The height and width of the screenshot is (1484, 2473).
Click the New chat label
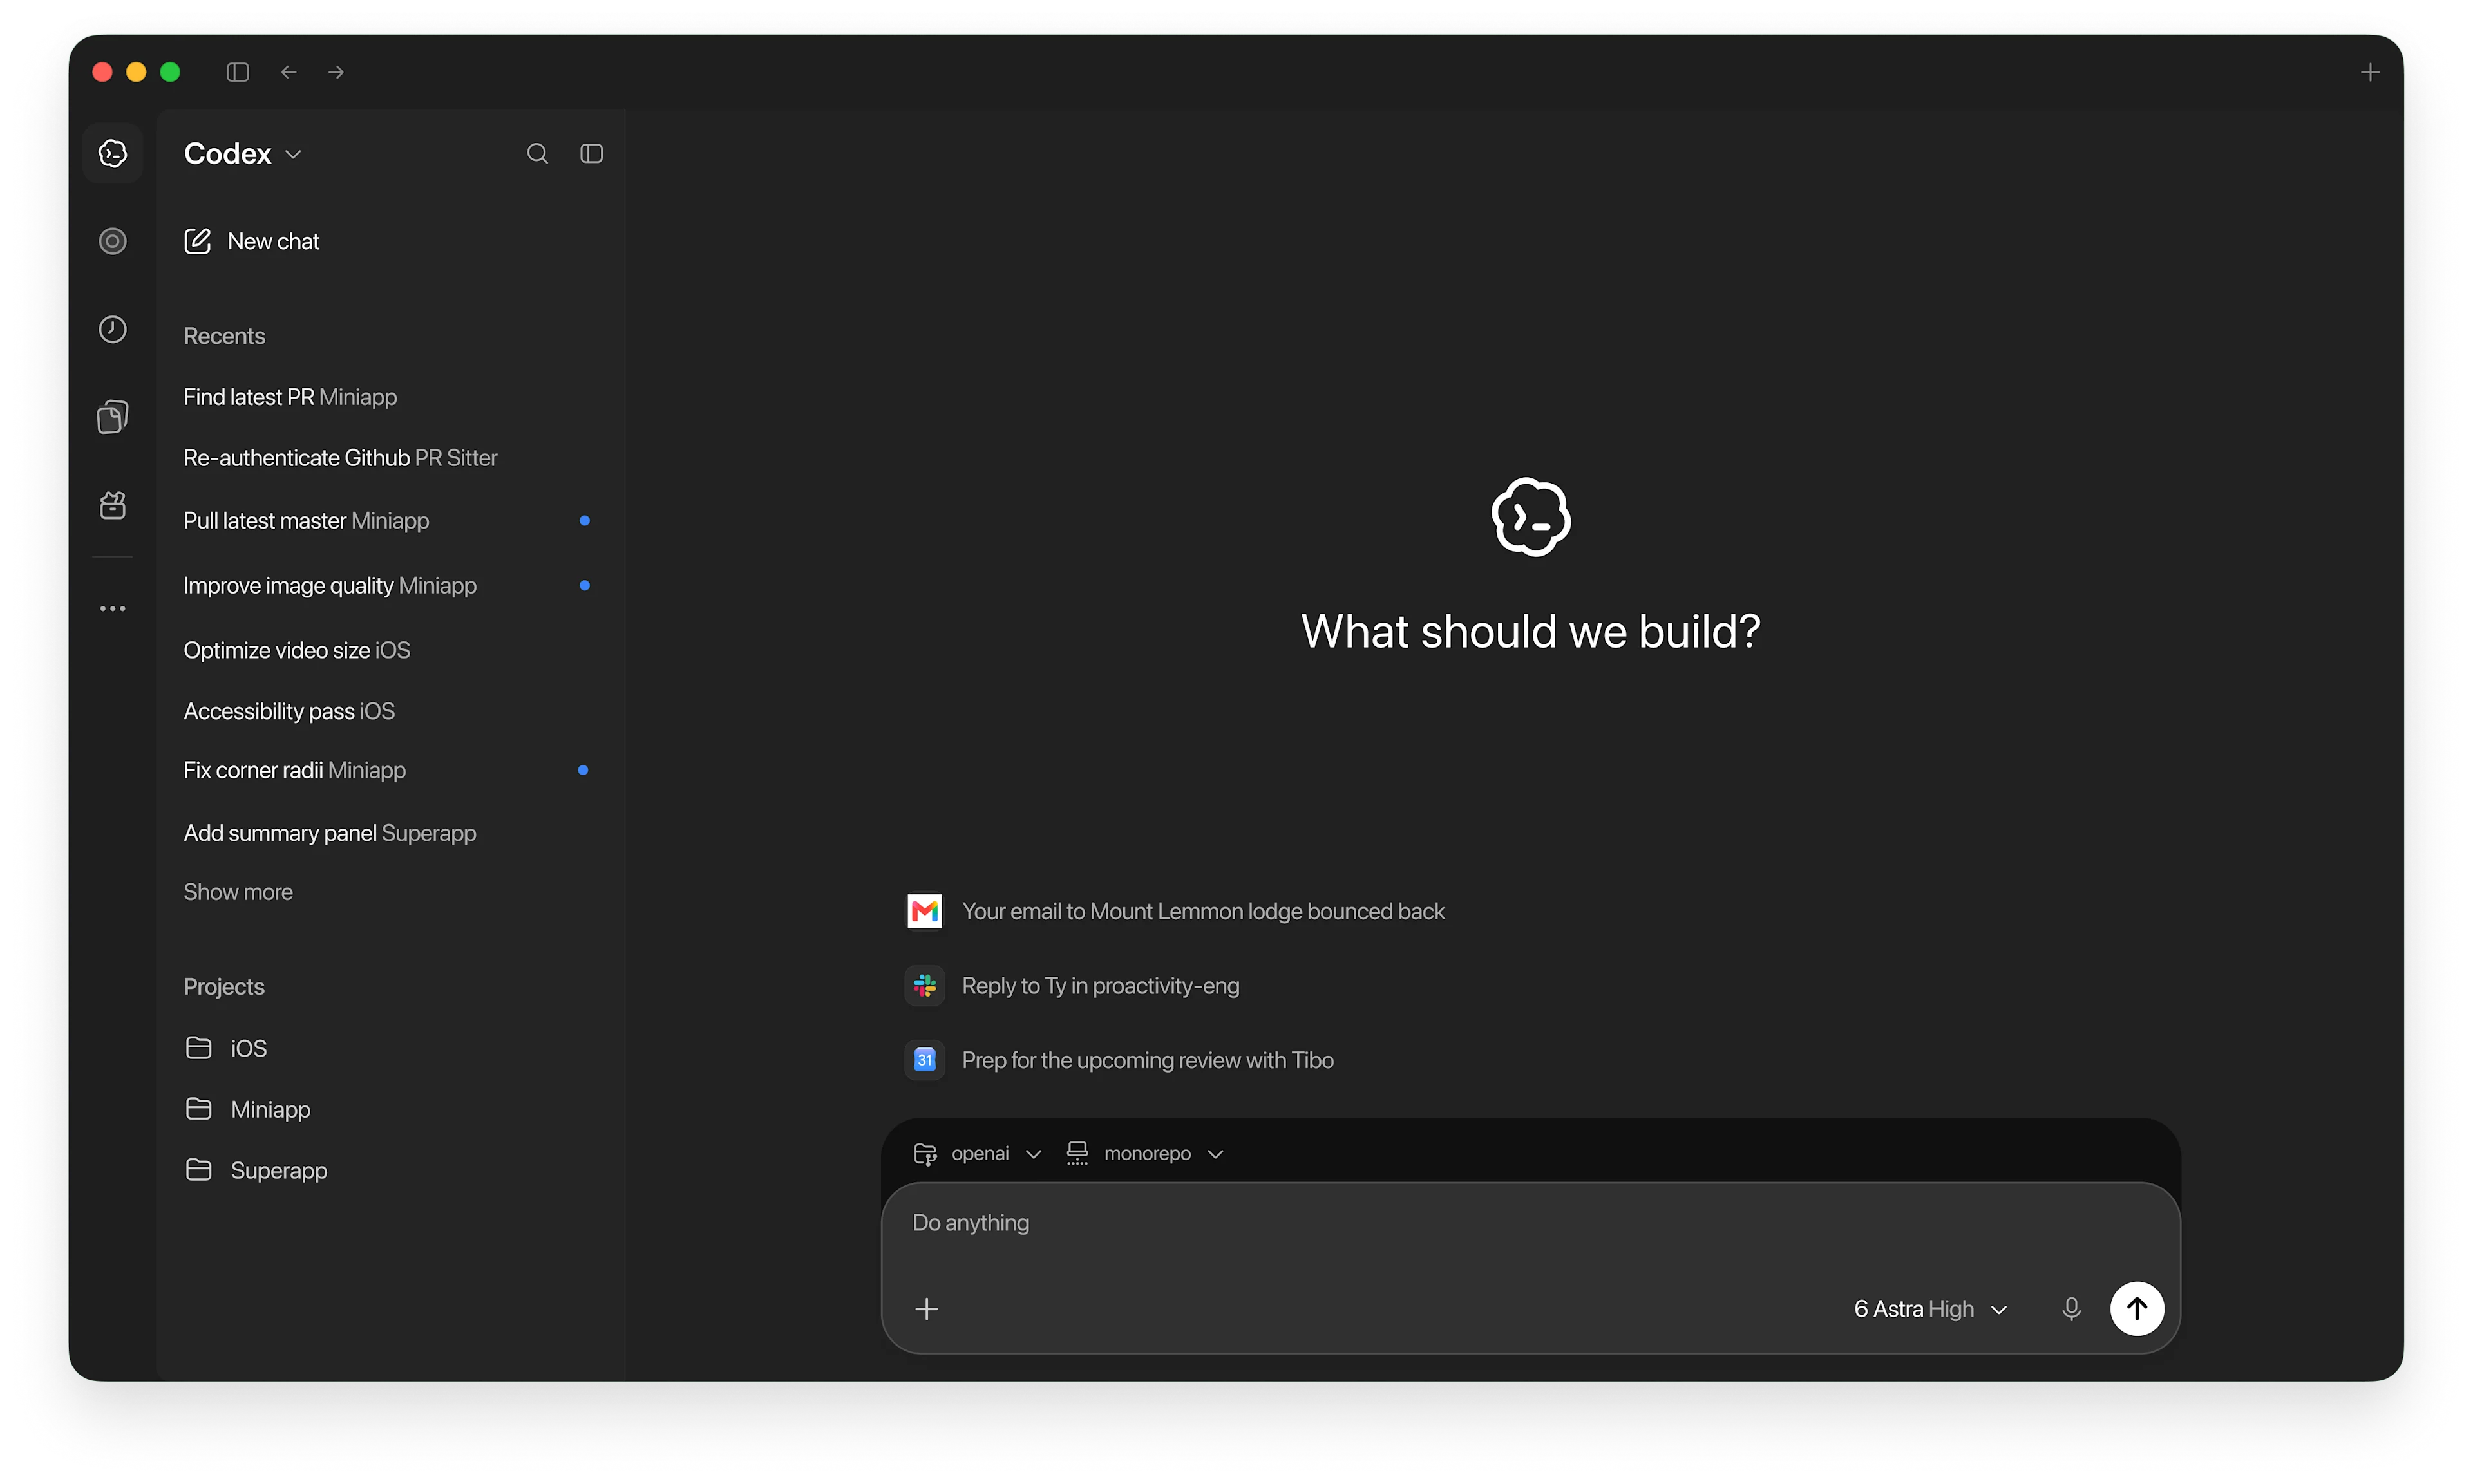click(273, 241)
